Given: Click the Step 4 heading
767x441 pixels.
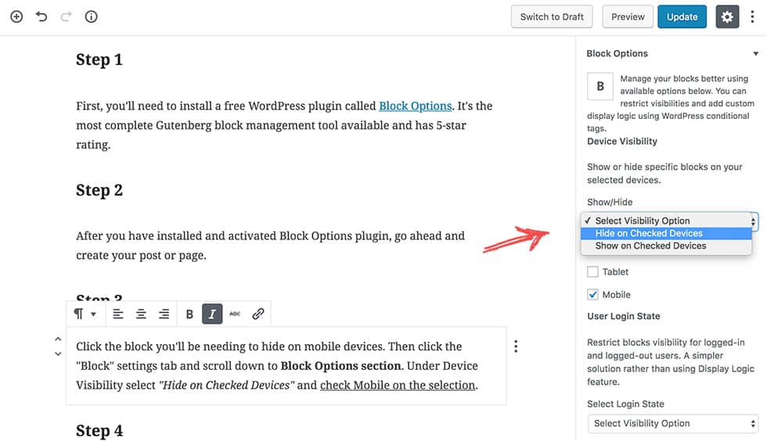Looking at the screenshot, I should click(x=99, y=431).
